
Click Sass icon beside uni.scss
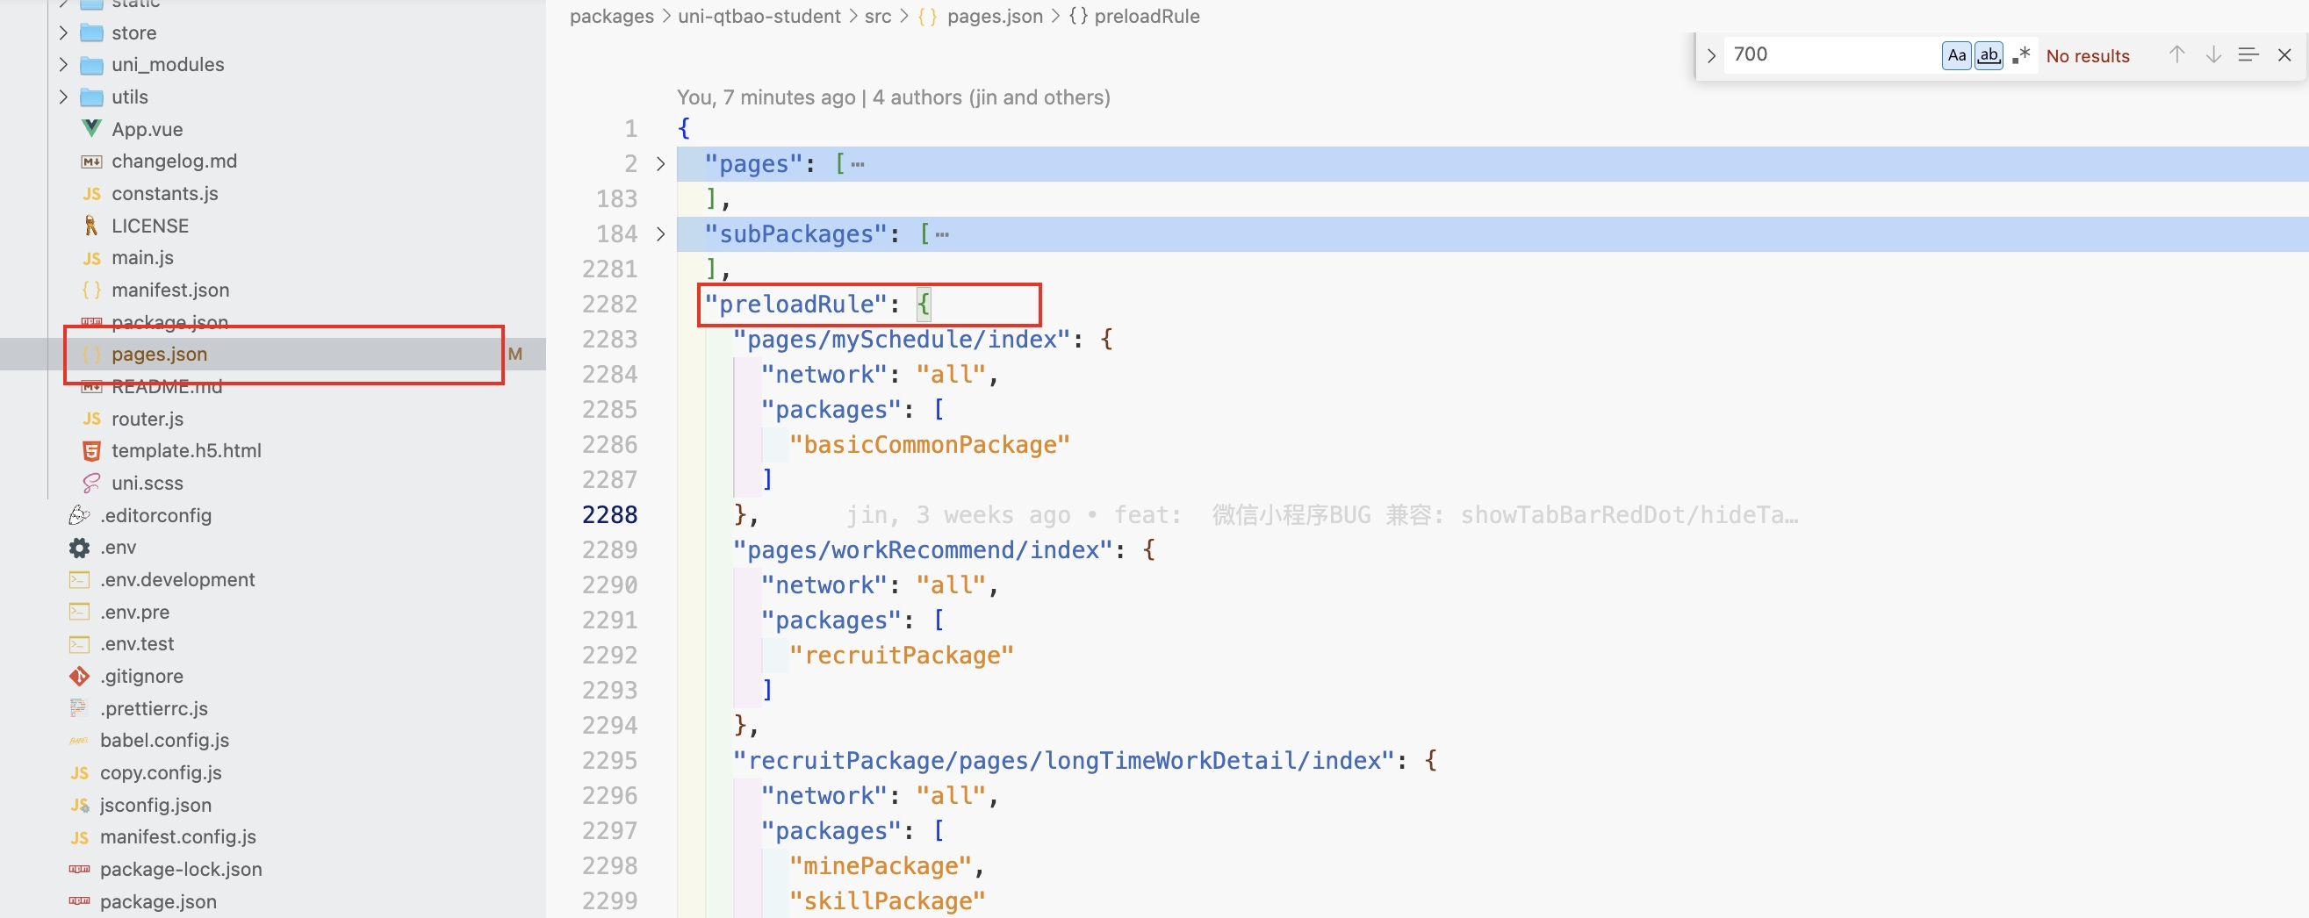pos(91,483)
